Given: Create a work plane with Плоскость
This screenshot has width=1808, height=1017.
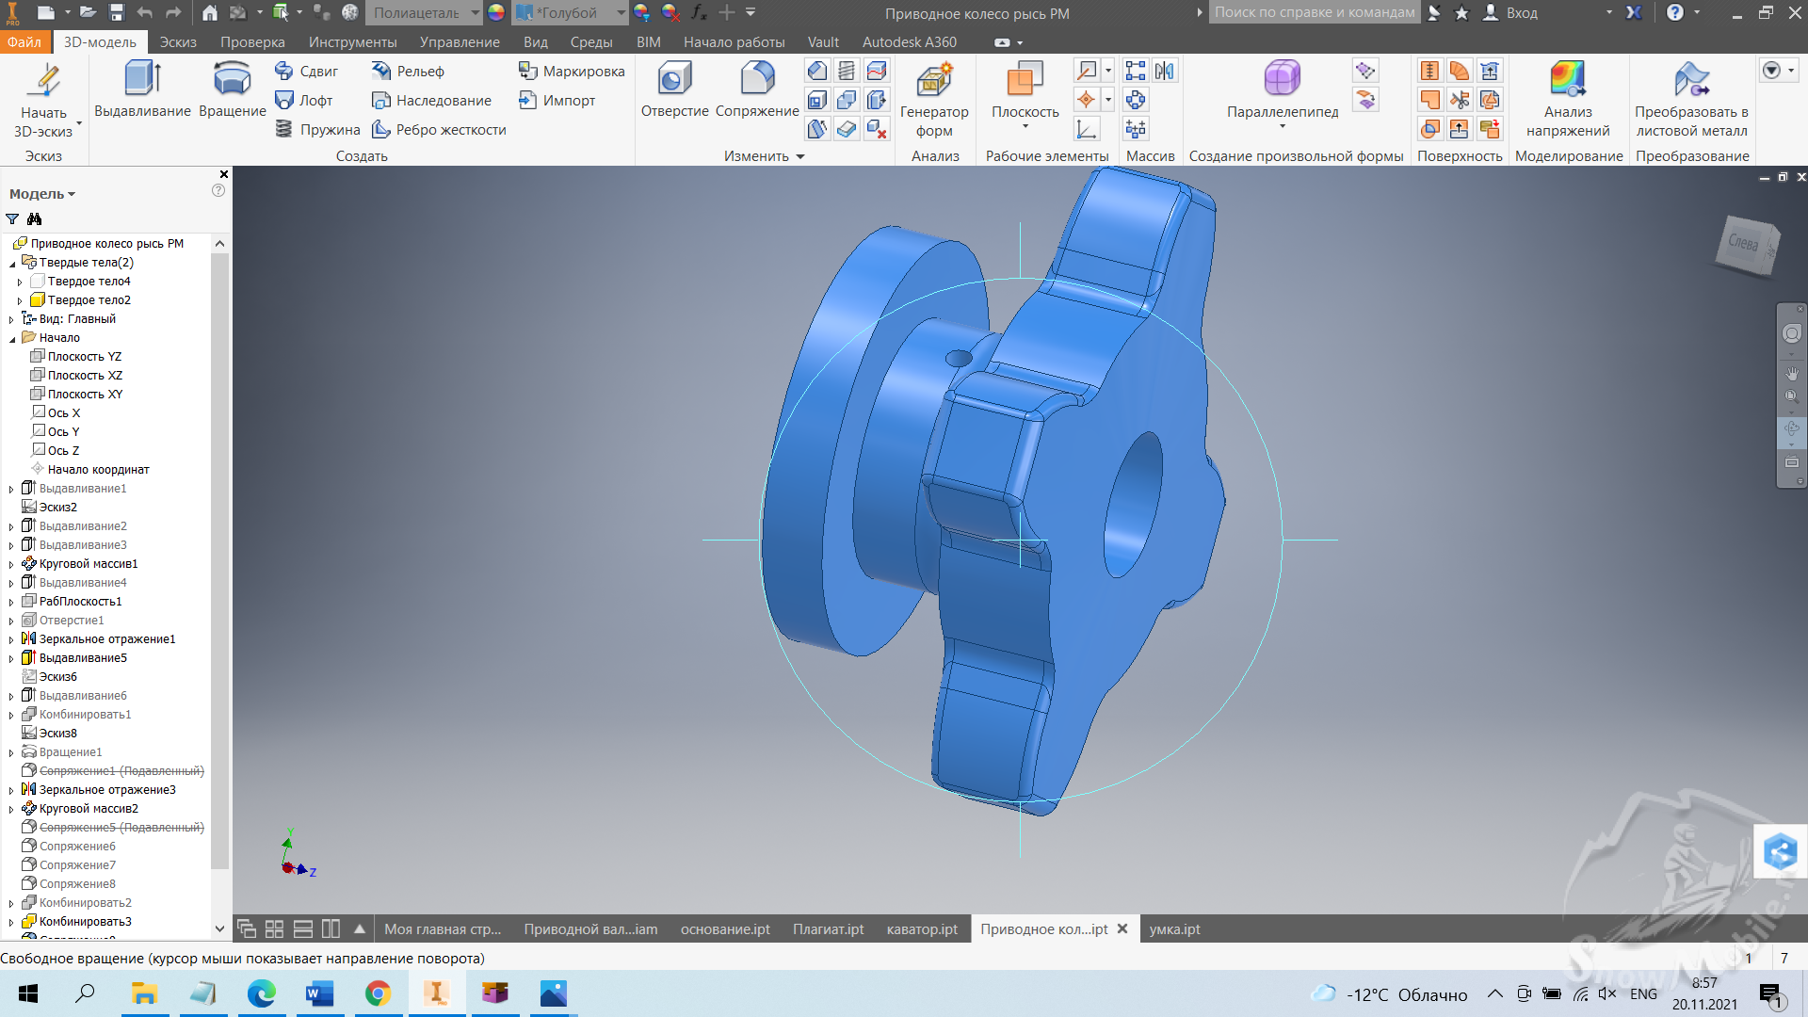Looking at the screenshot, I should point(1025,94).
